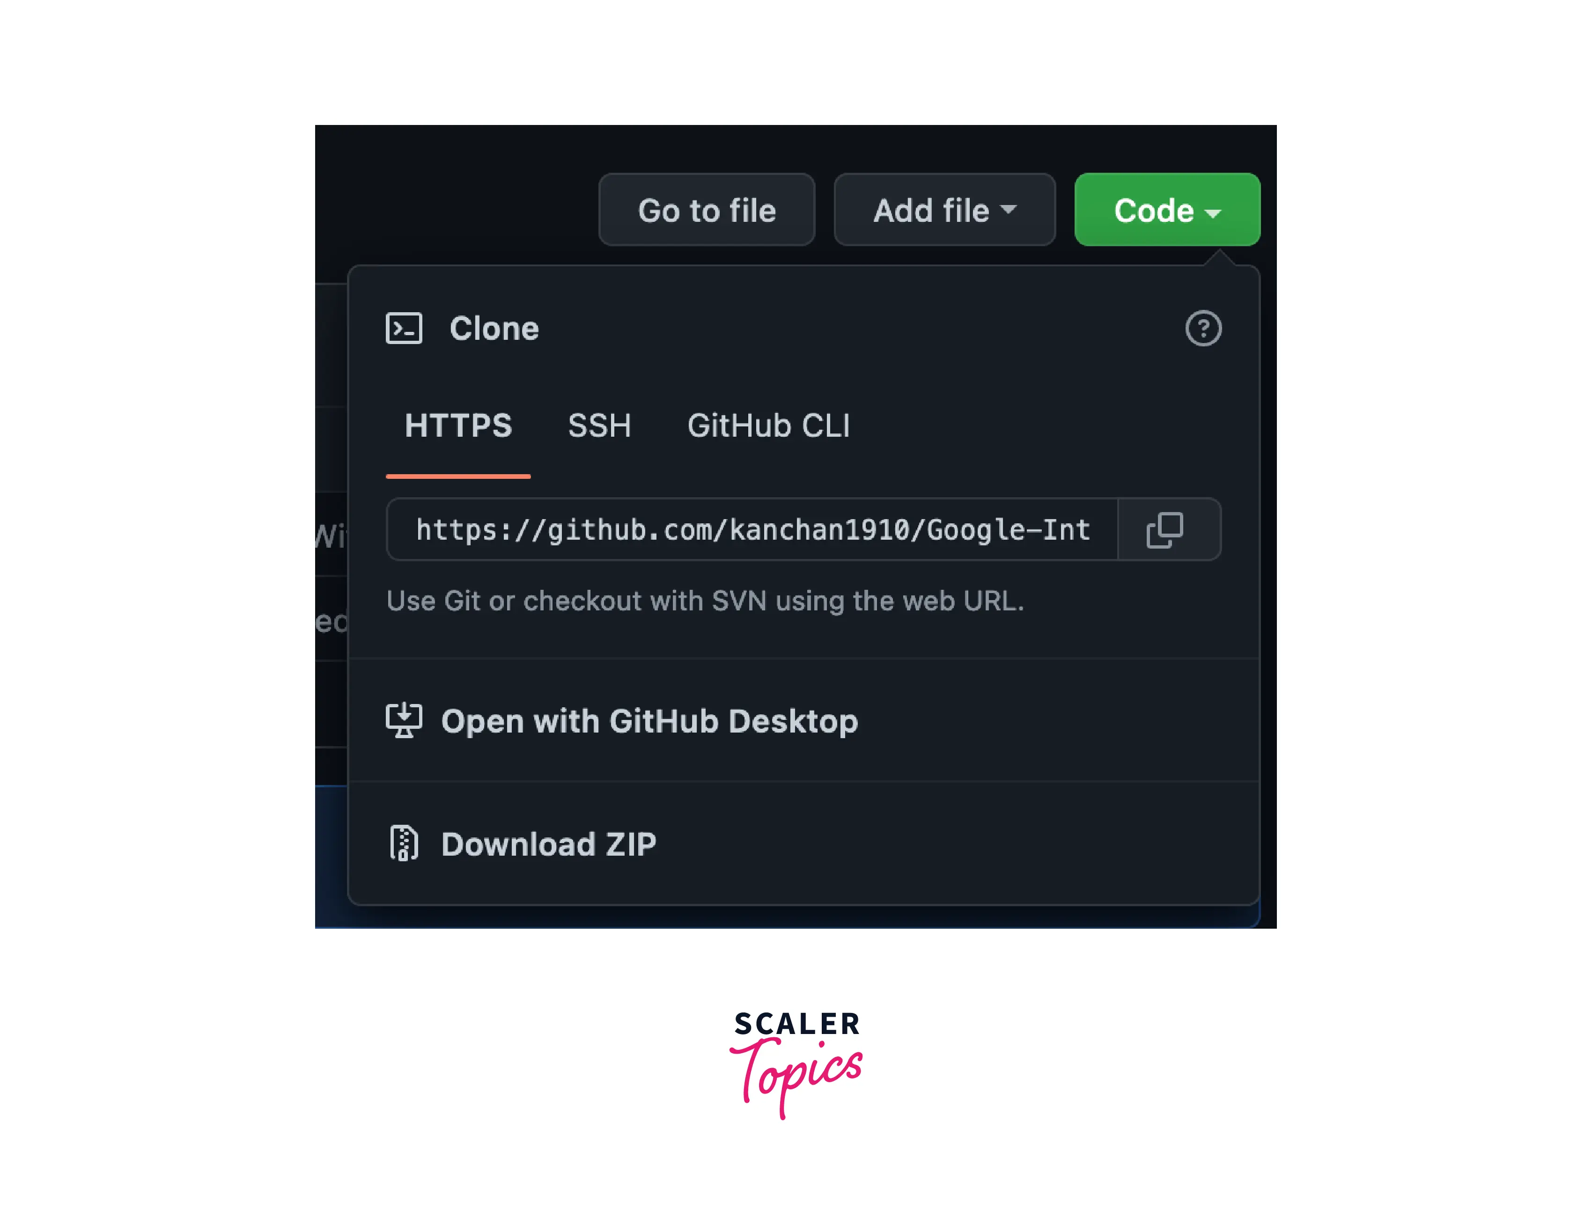
Task: Click the Open with GitHub Desktop icon
Action: coord(405,721)
